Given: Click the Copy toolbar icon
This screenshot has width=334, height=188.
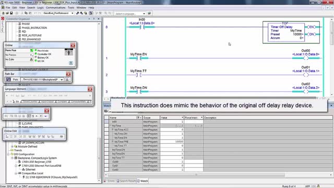Looking at the screenshot, I should (x=26, y=13).
